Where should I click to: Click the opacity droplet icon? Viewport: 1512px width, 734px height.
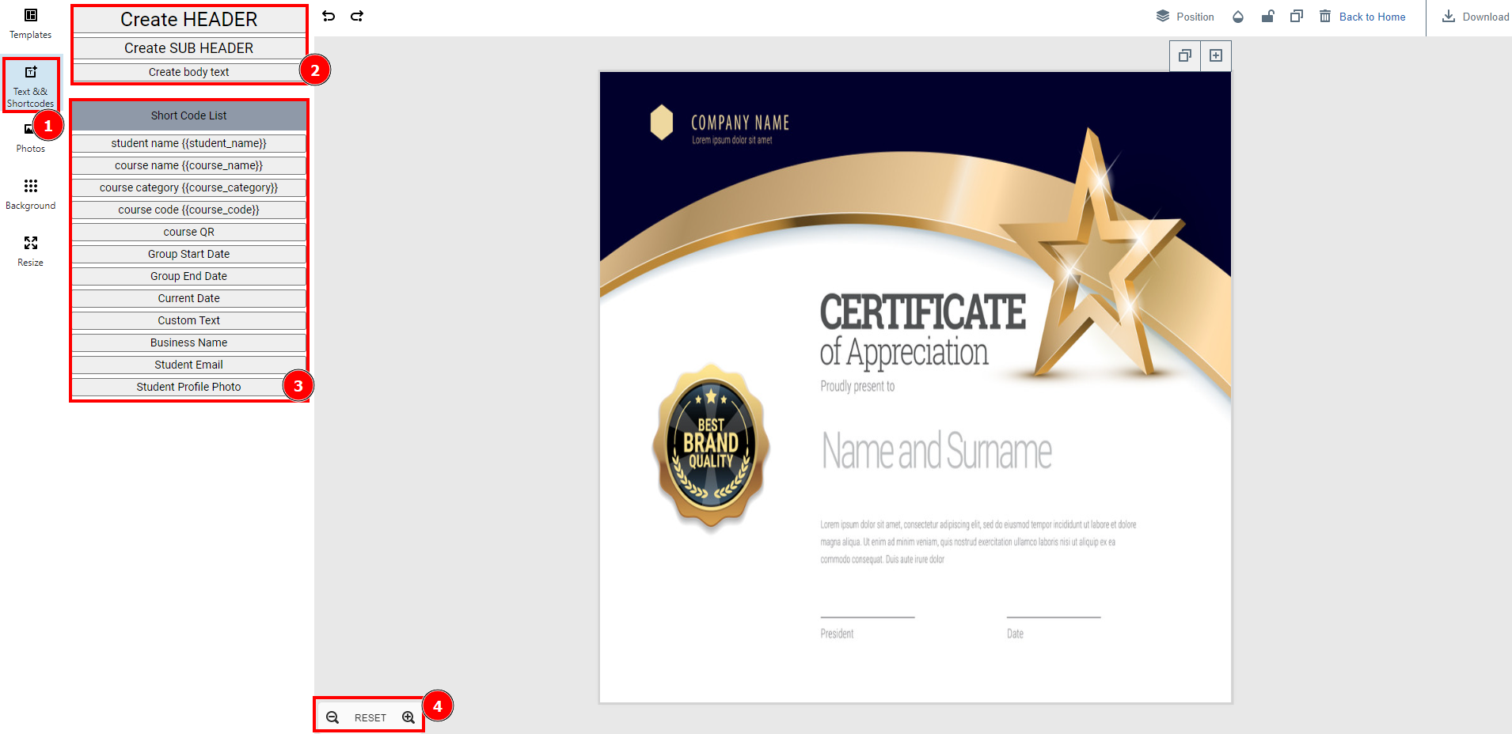[x=1238, y=17]
